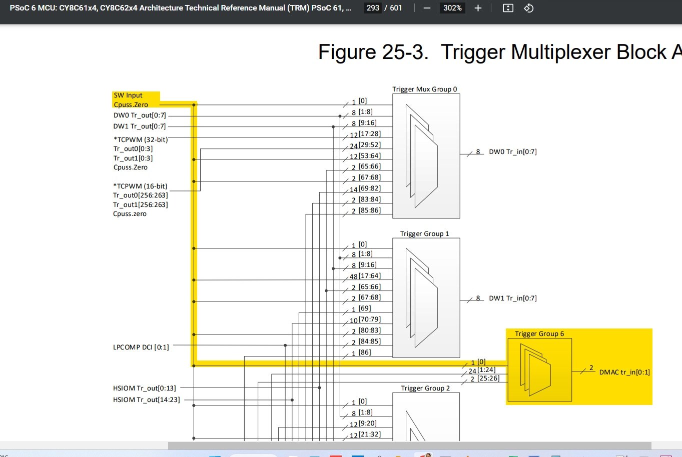
Task: Click the Trigger Mux Group 0 multiplexer symbol
Action: (422, 156)
